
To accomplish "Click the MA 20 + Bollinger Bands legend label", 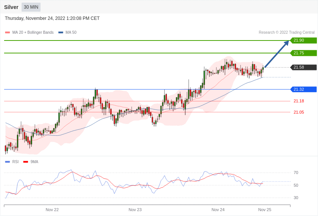I will (33, 32).
